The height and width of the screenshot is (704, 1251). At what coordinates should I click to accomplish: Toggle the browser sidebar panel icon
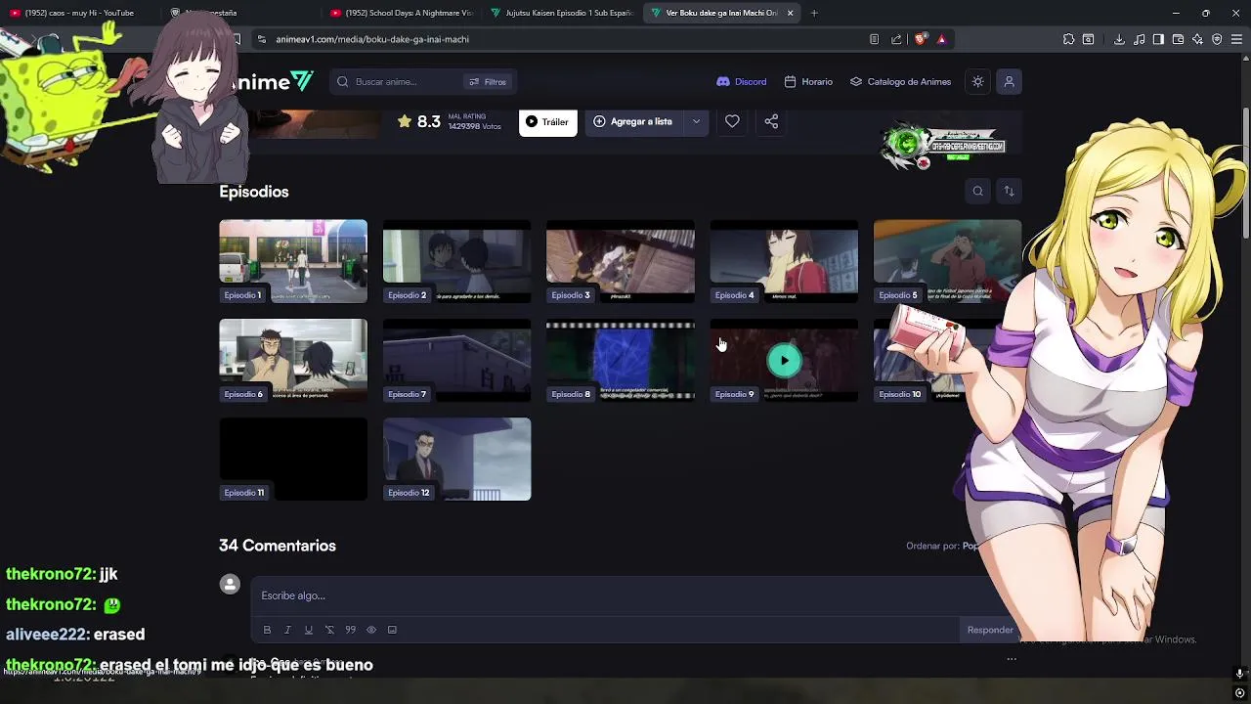[x=1158, y=39]
